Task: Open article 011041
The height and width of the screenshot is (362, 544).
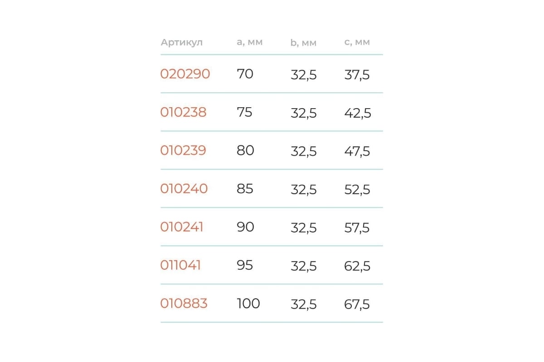Action: tap(180, 265)
